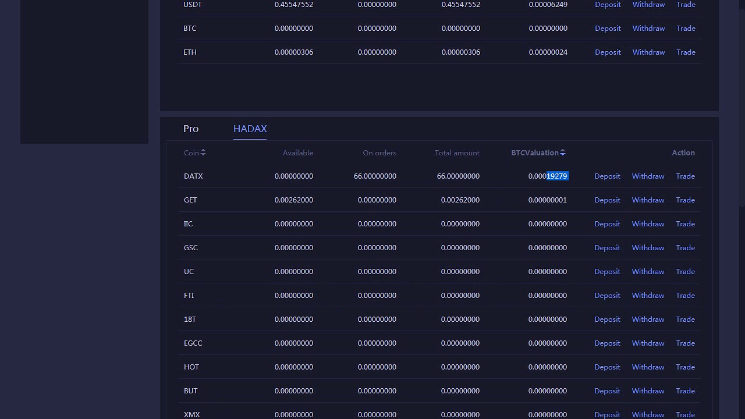Deposit ETH
745x419 pixels.
click(608, 52)
